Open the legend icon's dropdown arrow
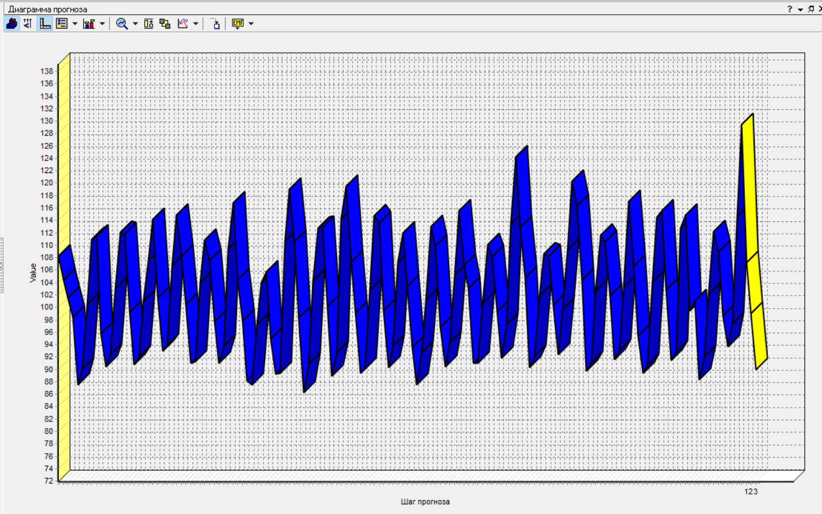 point(75,24)
